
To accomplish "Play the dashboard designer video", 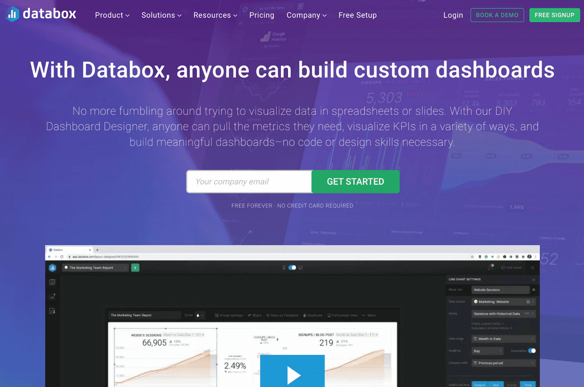I will tap(292, 371).
